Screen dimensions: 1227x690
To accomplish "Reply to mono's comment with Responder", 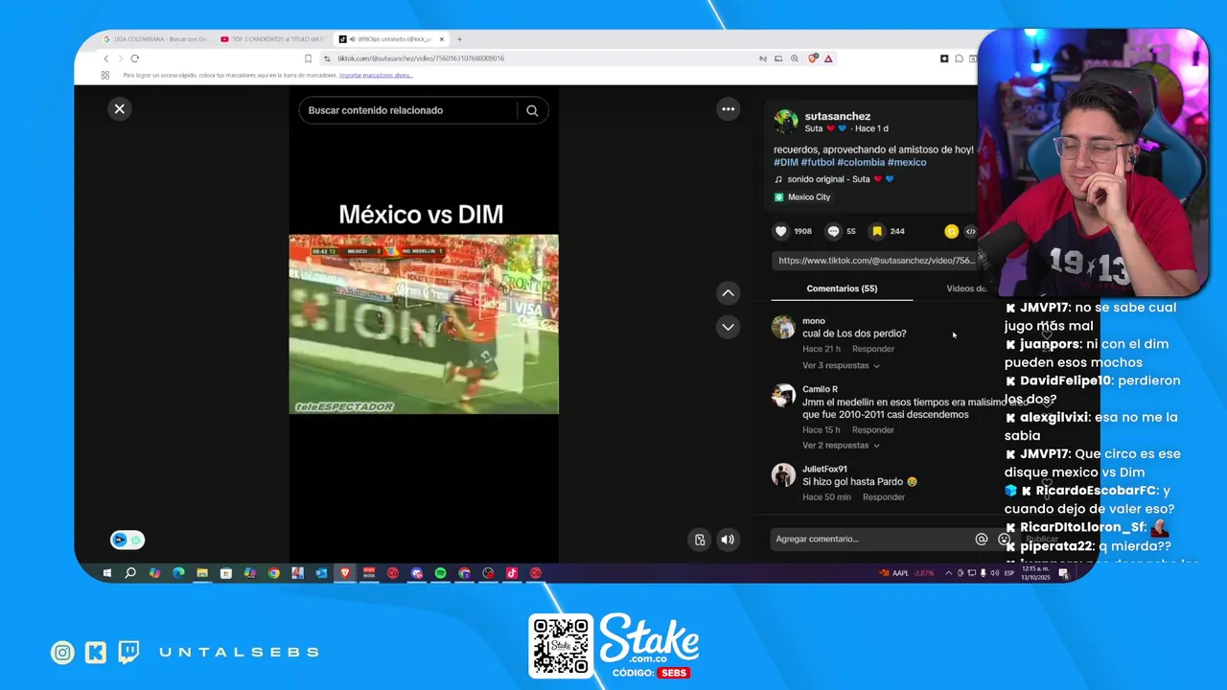I will click(x=873, y=349).
